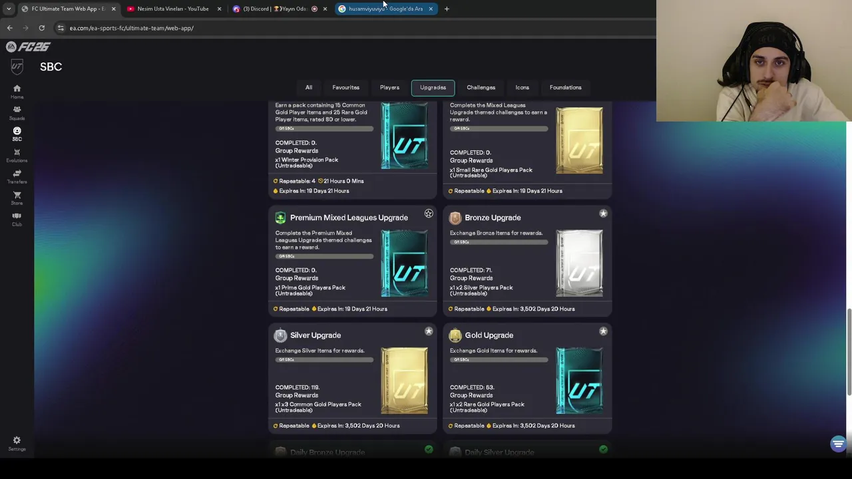Toggle the Silver Upgrade favourite star
Image resolution: width=852 pixels, height=479 pixels.
429,331
